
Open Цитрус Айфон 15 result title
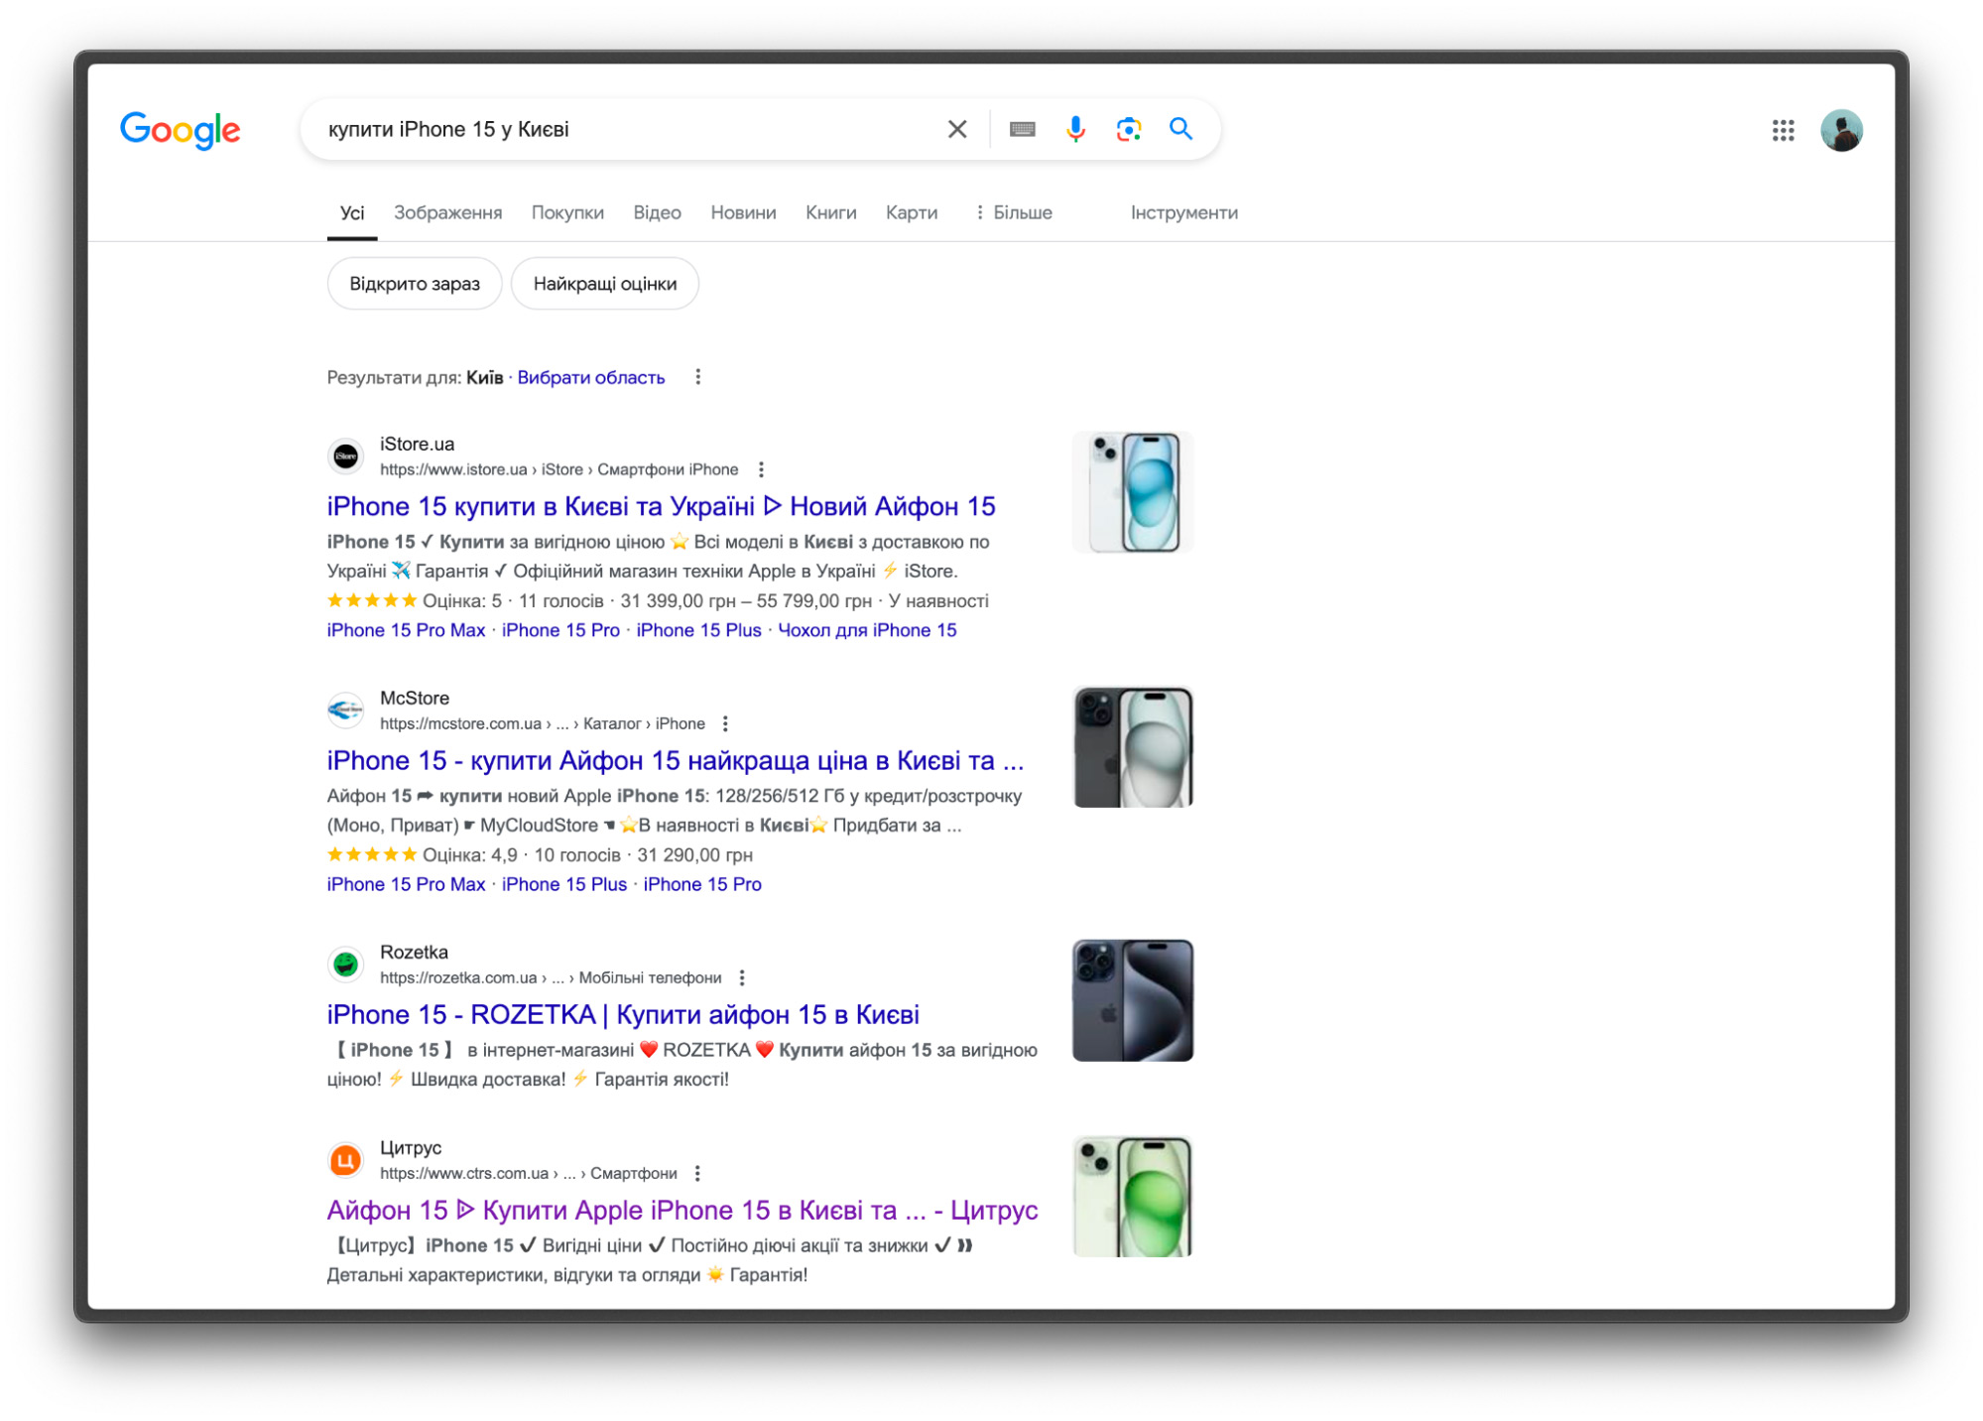tap(682, 1210)
